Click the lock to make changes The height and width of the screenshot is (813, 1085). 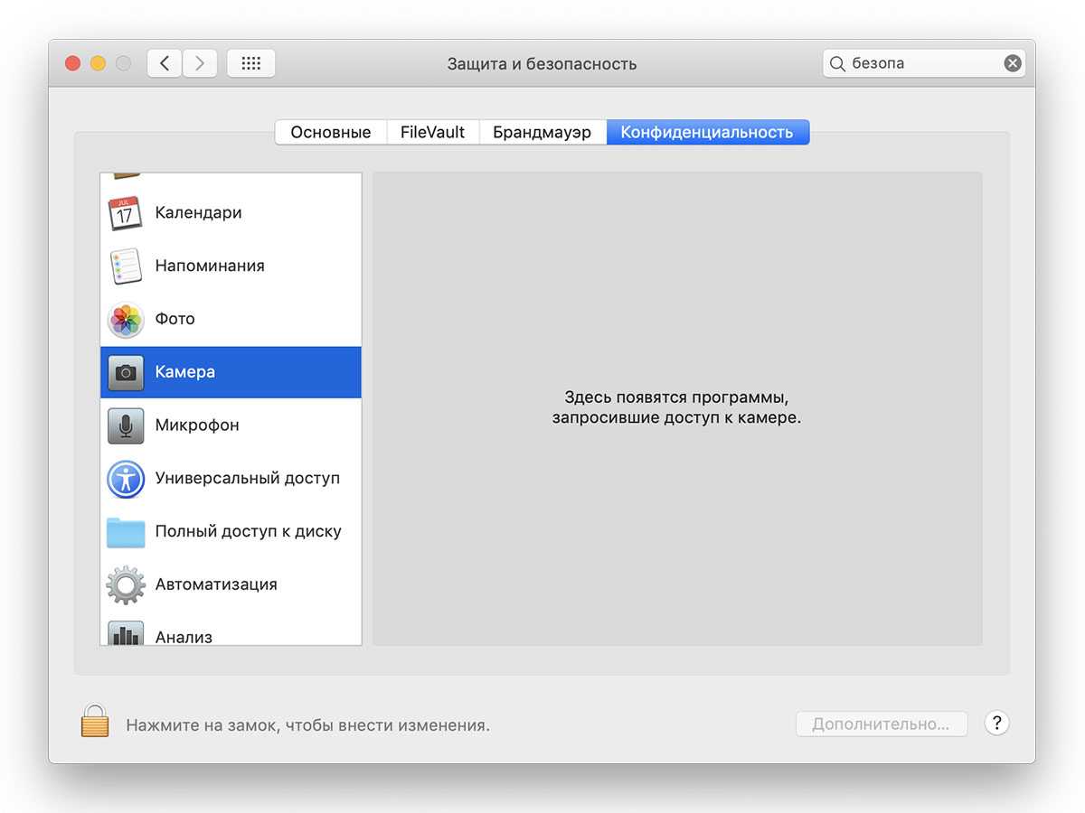coord(94,722)
